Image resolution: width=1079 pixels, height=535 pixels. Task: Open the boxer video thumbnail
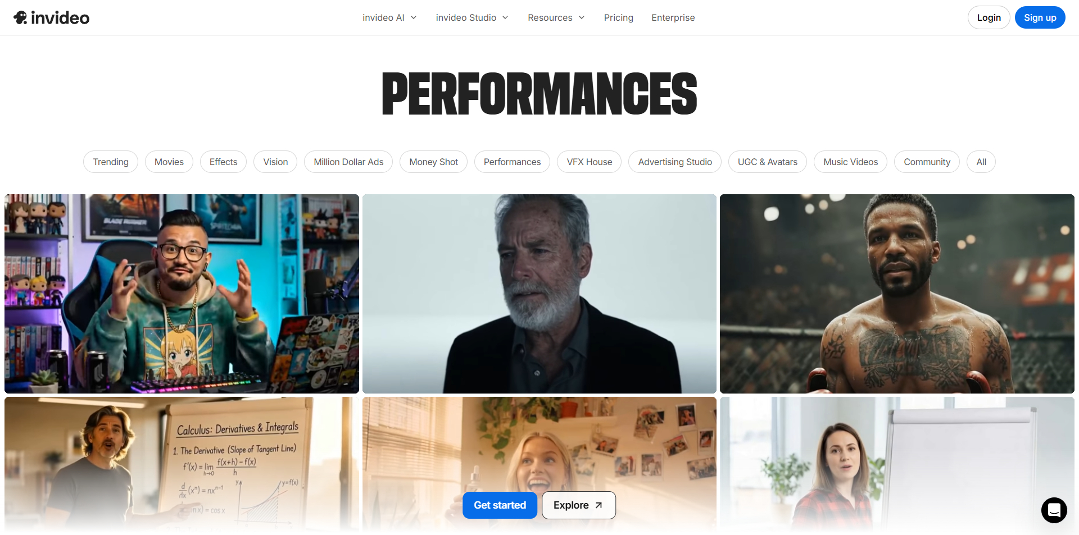(897, 294)
